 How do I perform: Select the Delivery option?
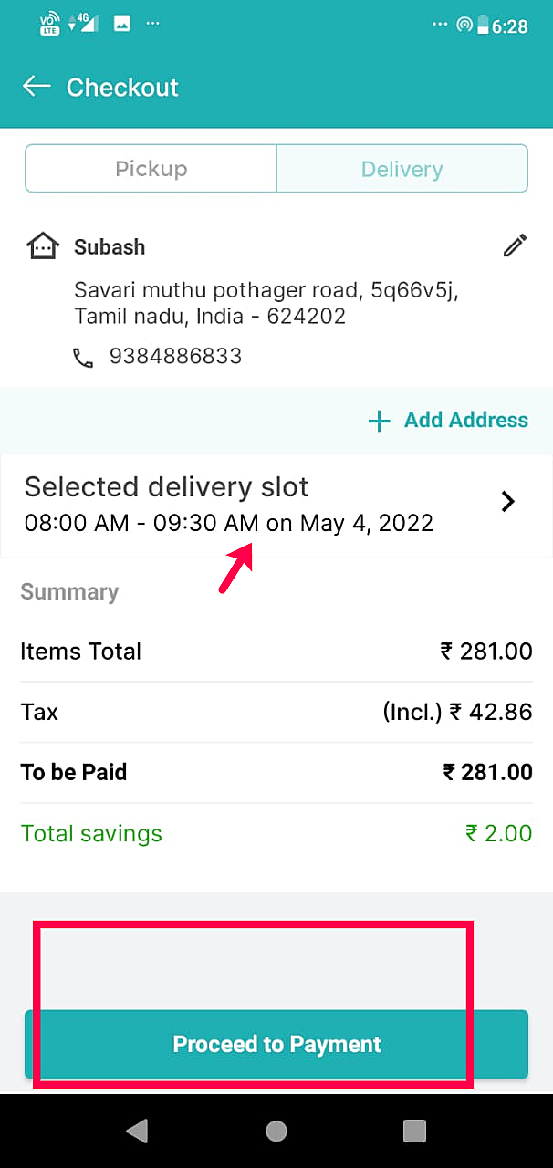coord(402,169)
